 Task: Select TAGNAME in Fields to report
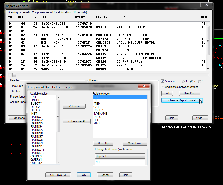tap(100, 114)
